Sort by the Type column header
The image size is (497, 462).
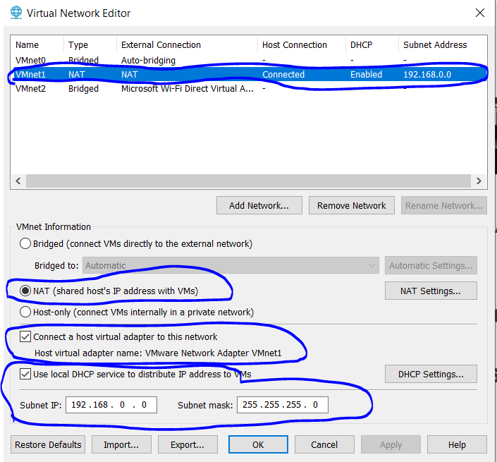pos(90,44)
